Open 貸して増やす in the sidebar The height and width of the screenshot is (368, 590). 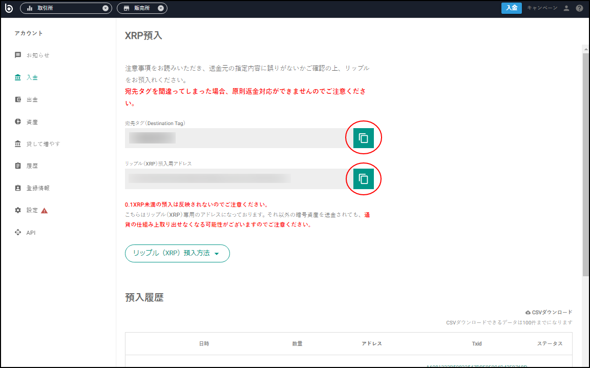43,144
